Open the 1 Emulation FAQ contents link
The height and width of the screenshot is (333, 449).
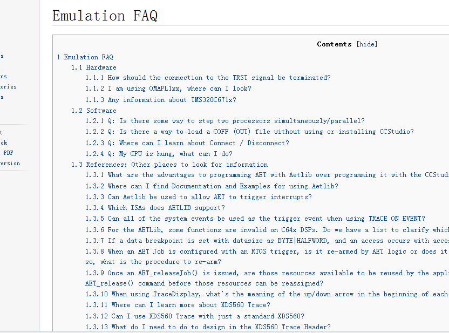coord(85,57)
